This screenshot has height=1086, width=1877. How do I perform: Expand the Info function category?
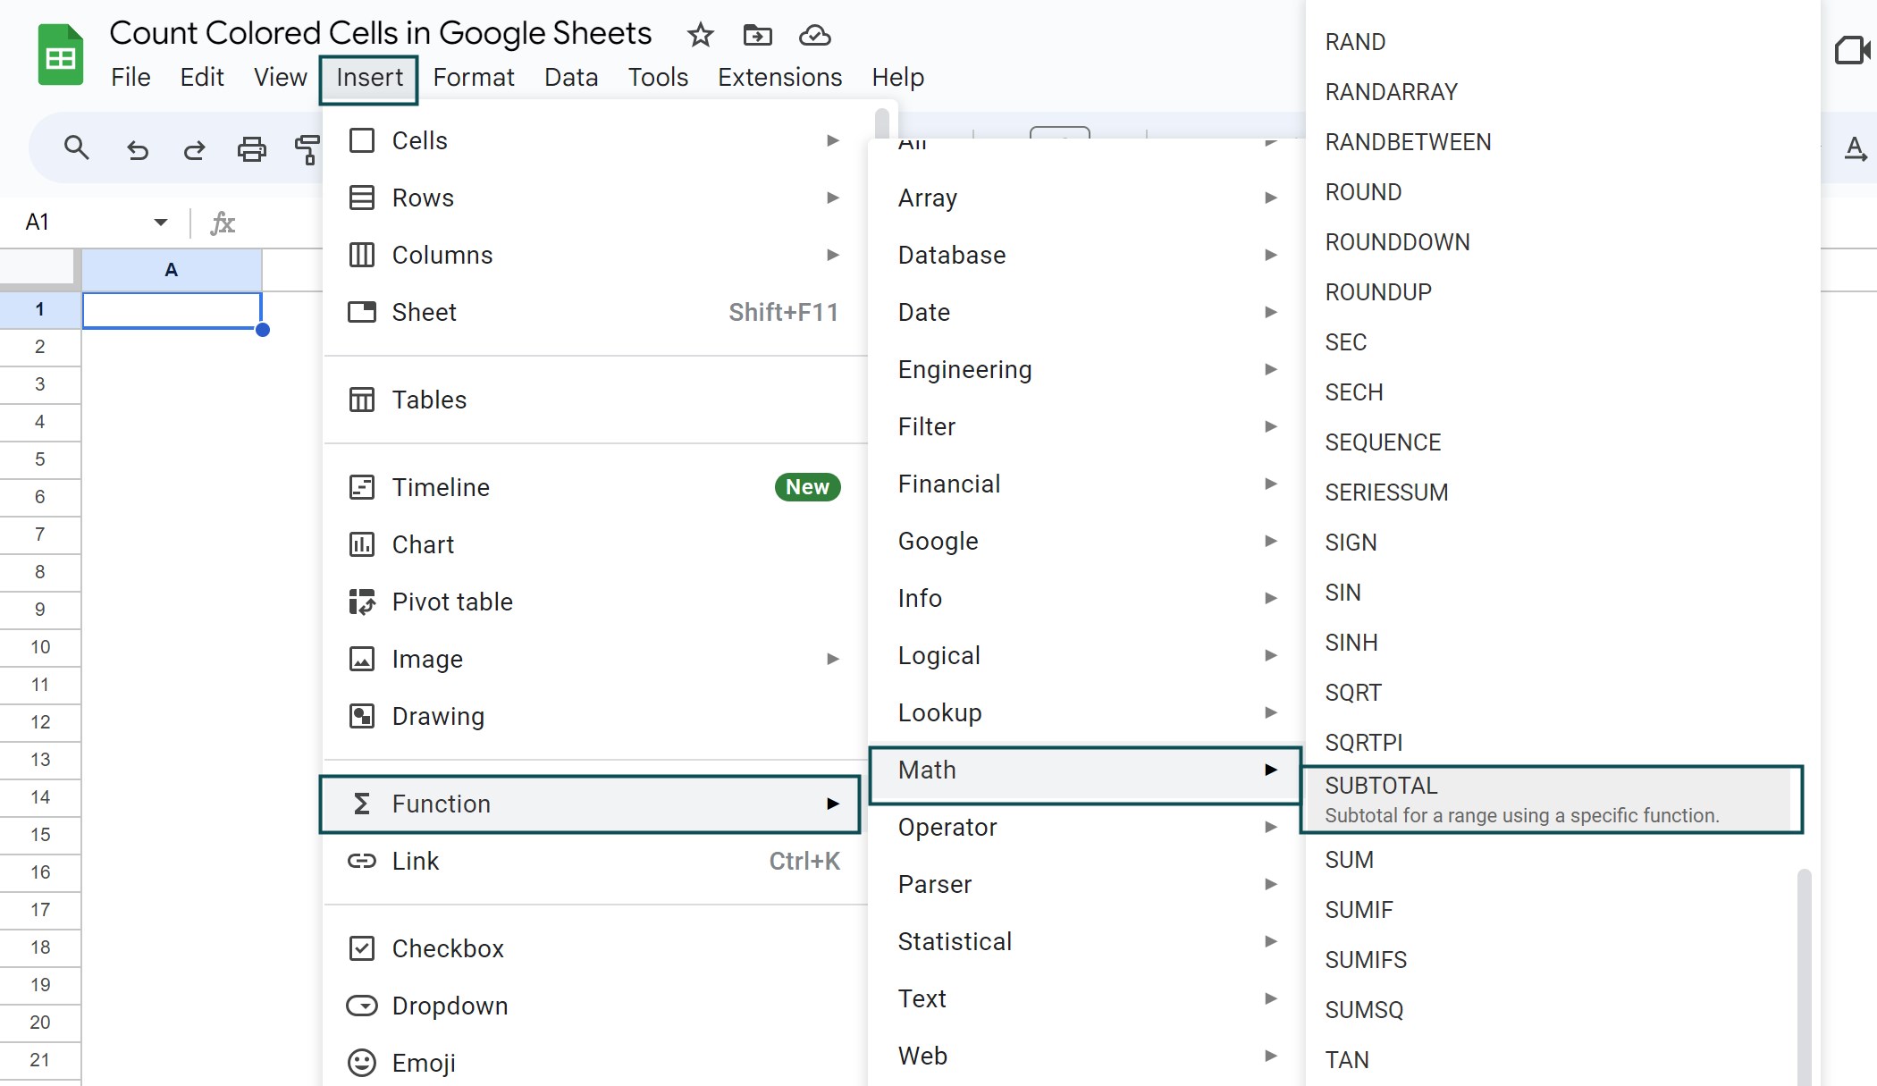point(1086,598)
